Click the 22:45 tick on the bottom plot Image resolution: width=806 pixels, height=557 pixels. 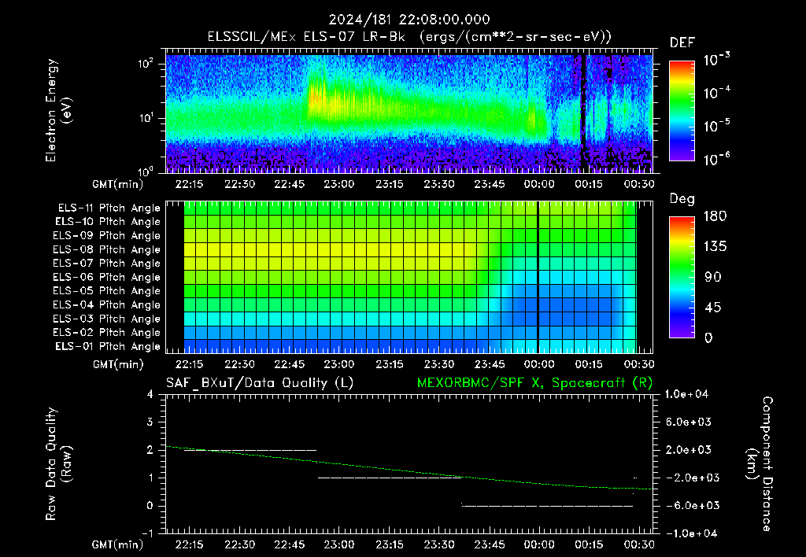coord(289,544)
